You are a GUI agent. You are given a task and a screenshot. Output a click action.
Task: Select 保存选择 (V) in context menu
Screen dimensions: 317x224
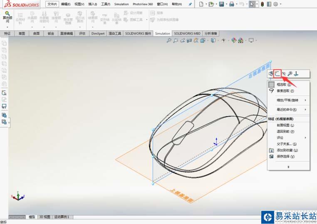click(x=289, y=157)
